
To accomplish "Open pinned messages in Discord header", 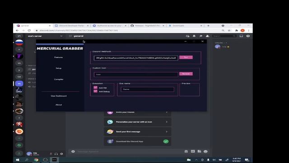I will (x=200, y=36).
